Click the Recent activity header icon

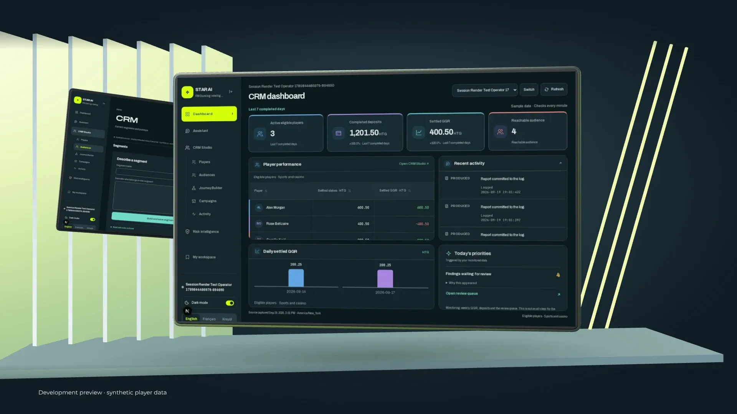[448, 164]
